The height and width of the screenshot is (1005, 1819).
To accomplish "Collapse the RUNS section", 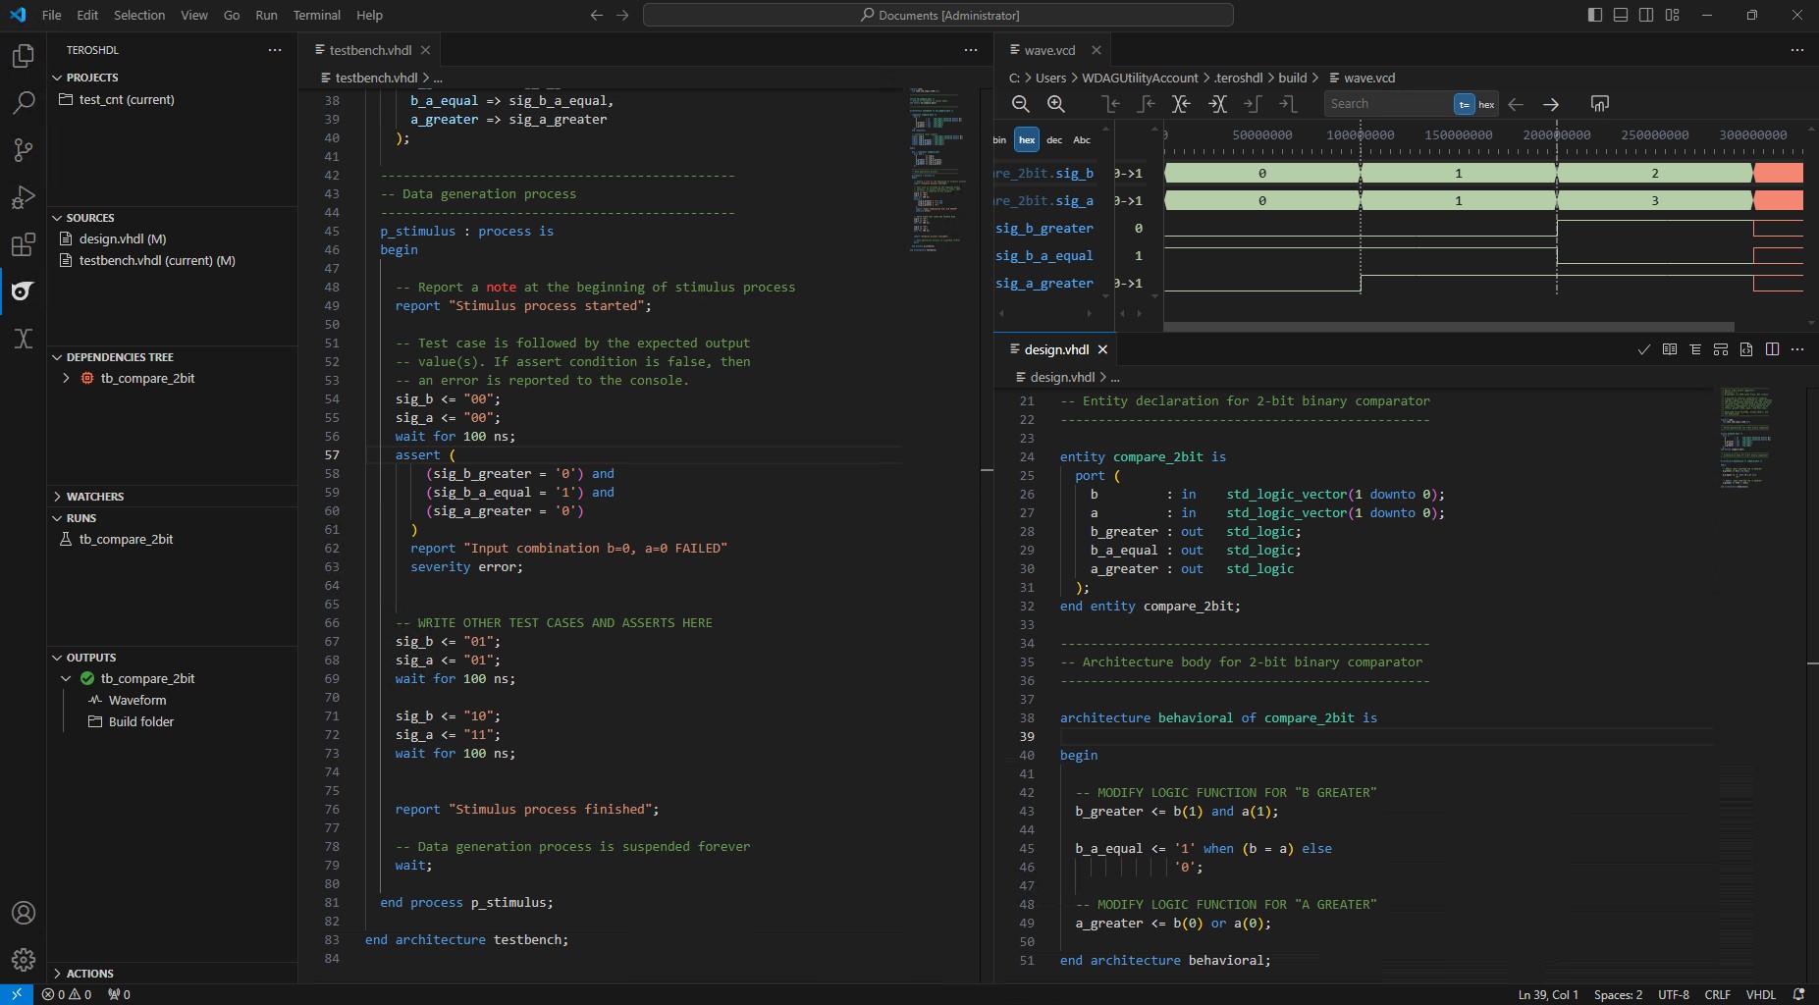I will pyautogui.click(x=172, y=518).
